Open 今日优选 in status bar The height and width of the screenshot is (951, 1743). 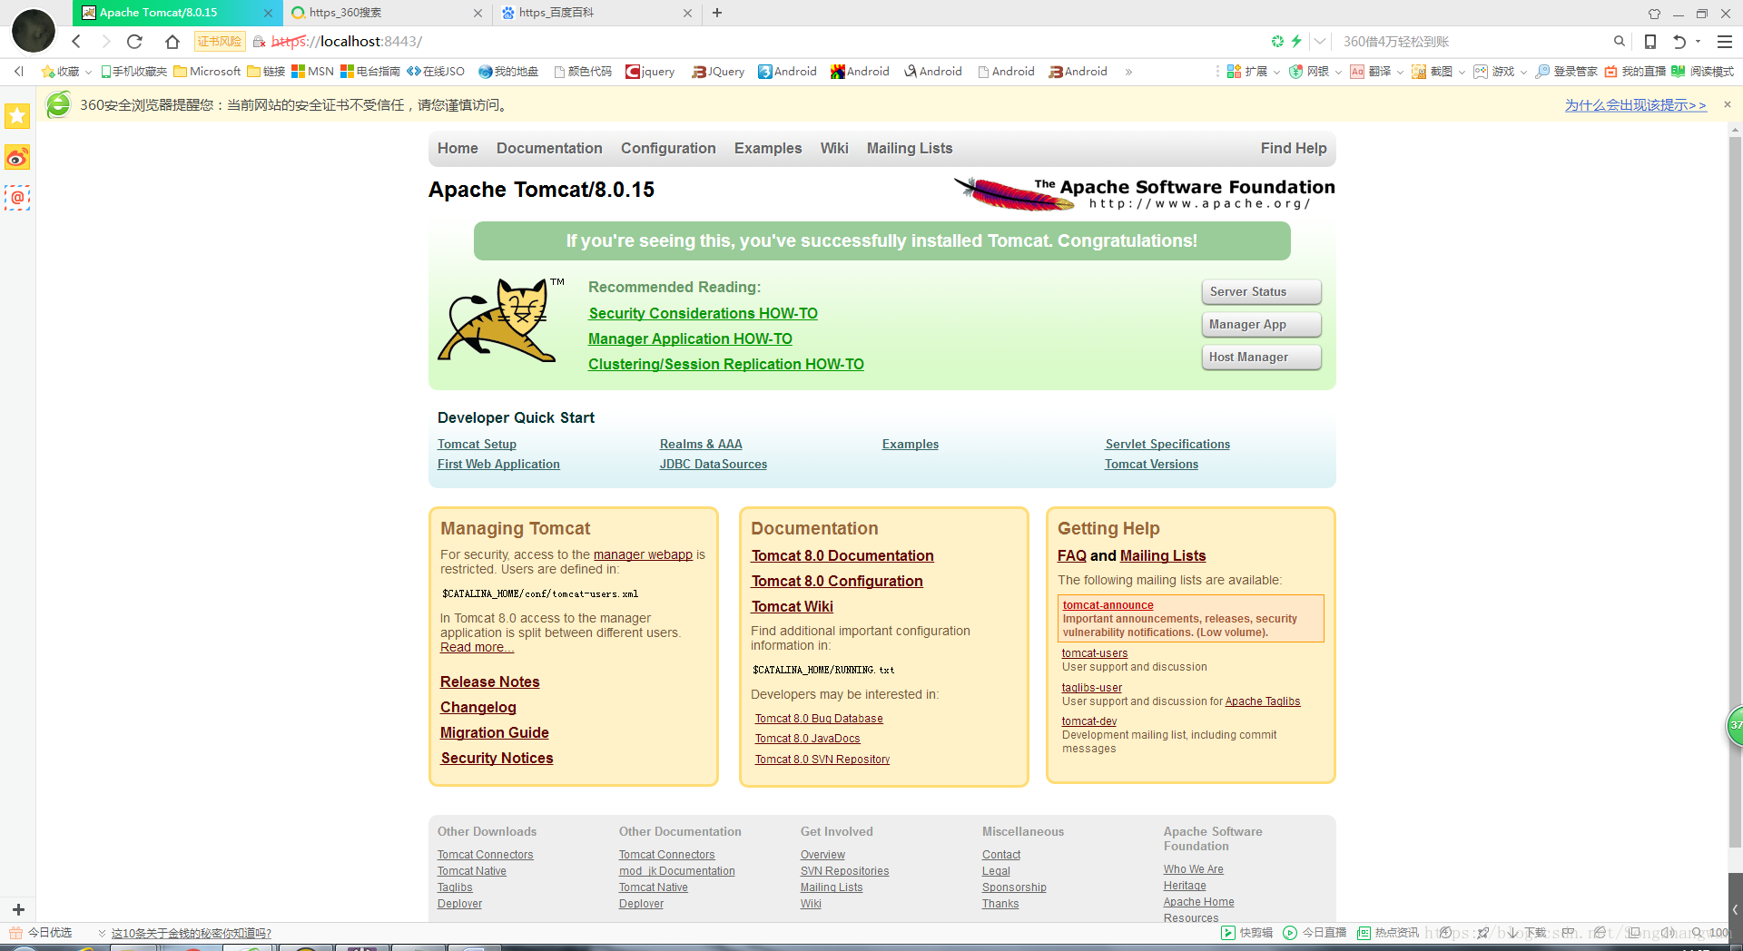click(x=41, y=933)
